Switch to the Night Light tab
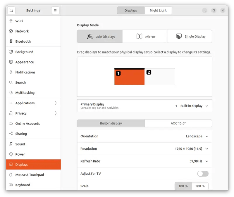The height and width of the screenshot is (197, 234). (x=158, y=10)
